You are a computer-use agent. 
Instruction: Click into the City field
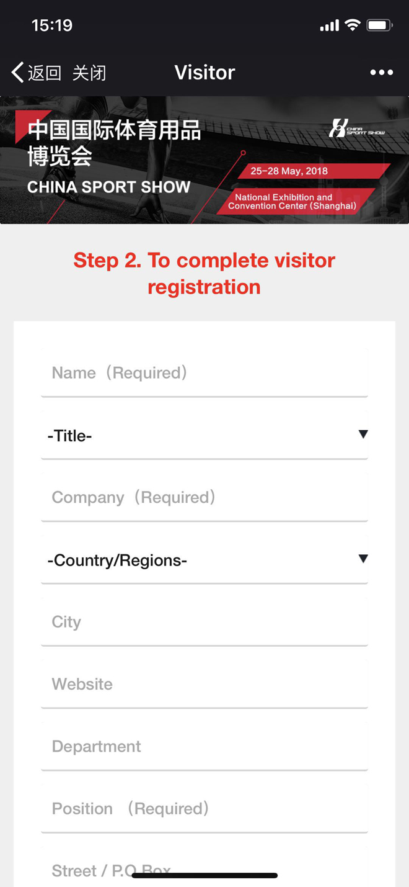tap(204, 622)
